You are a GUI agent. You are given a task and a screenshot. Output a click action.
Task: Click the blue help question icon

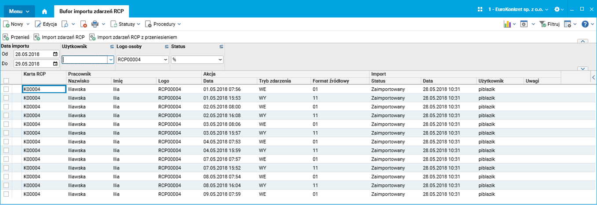[x=585, y=24]
